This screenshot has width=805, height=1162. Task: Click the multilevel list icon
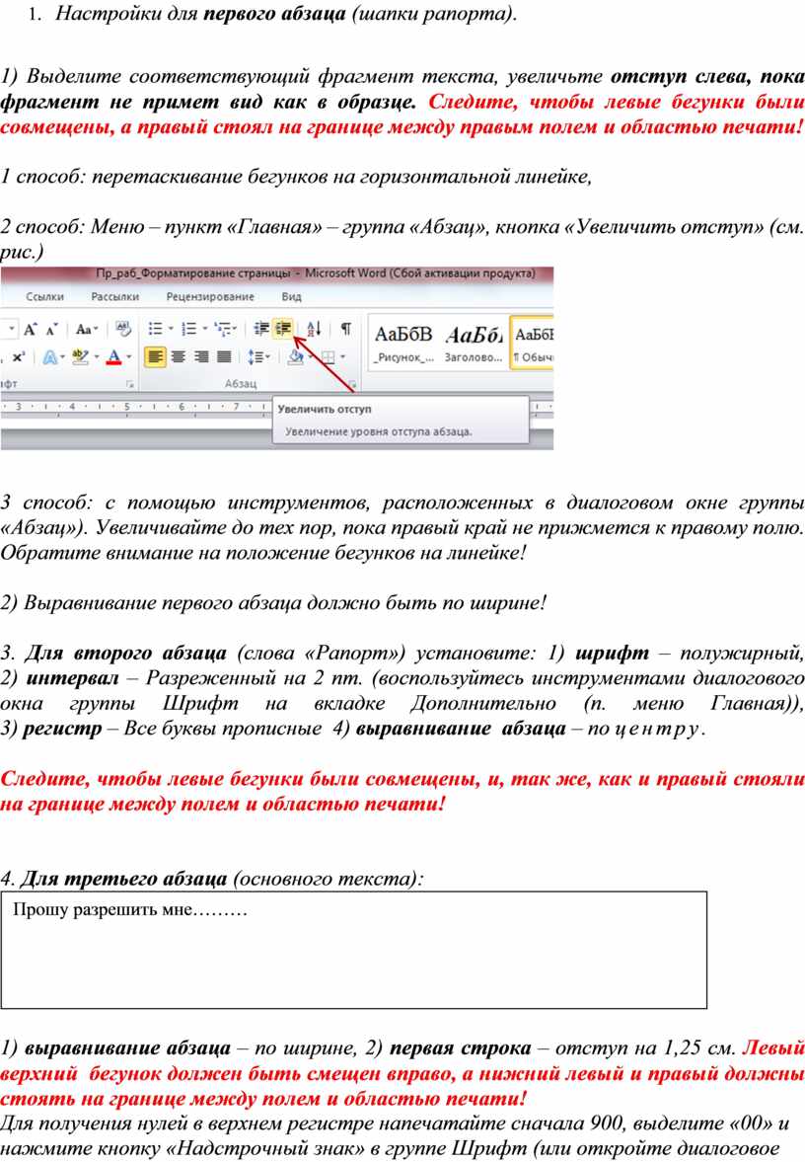(x=223, y=328)
